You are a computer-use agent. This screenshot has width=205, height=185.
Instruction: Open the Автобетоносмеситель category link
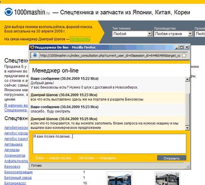pos(16,128)
